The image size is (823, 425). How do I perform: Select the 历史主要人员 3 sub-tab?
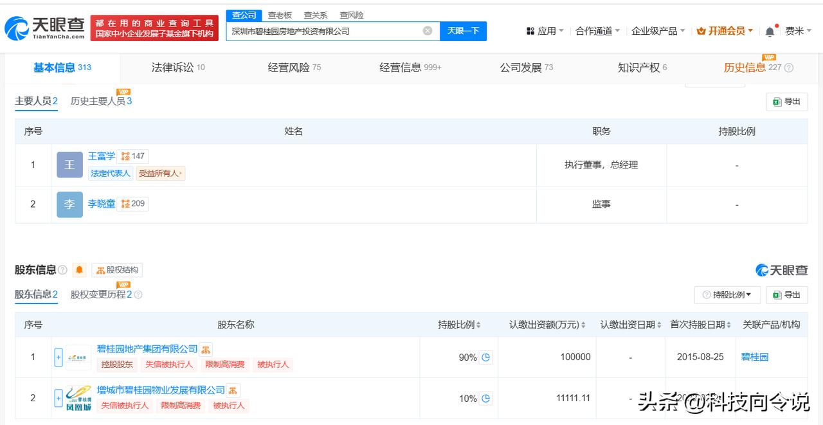coord(102,102)
